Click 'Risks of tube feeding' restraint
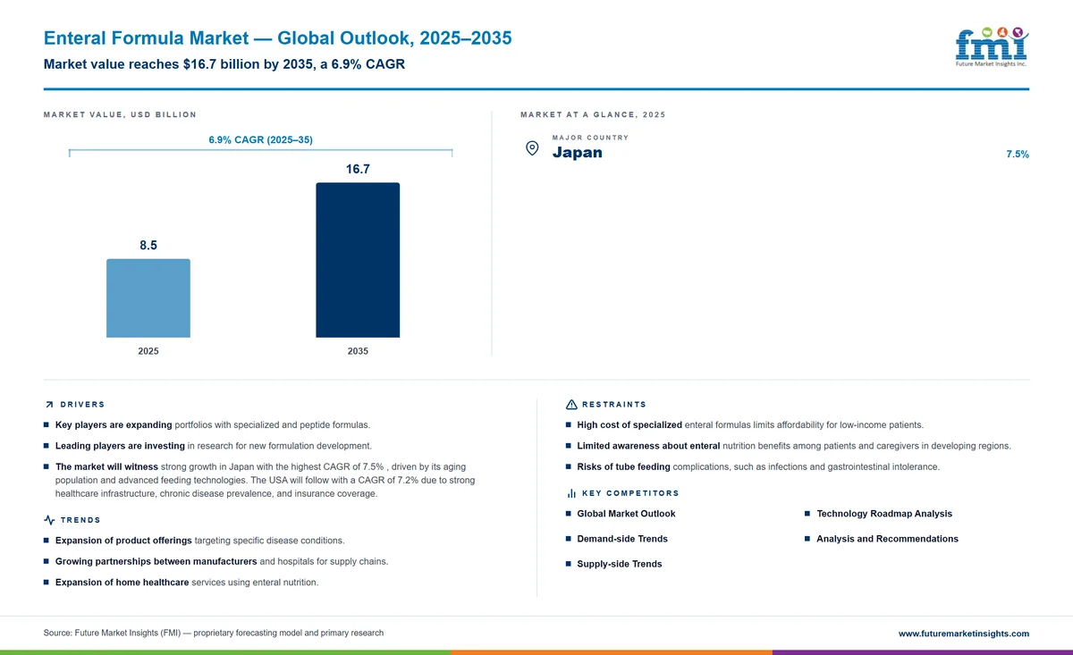This screenshot has width=1073, height=655. pos(758,466)
